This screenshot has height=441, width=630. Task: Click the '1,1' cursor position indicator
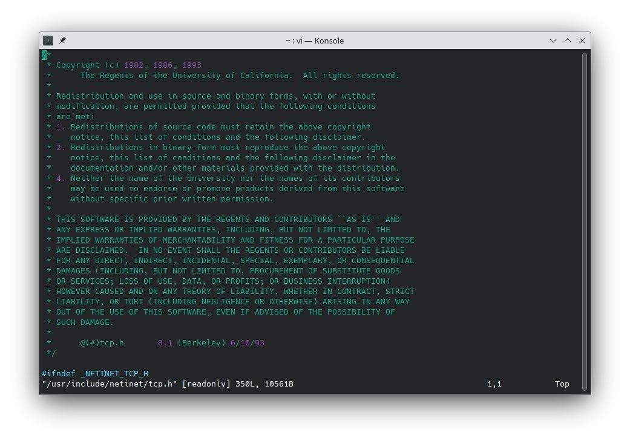pos(494,384)
